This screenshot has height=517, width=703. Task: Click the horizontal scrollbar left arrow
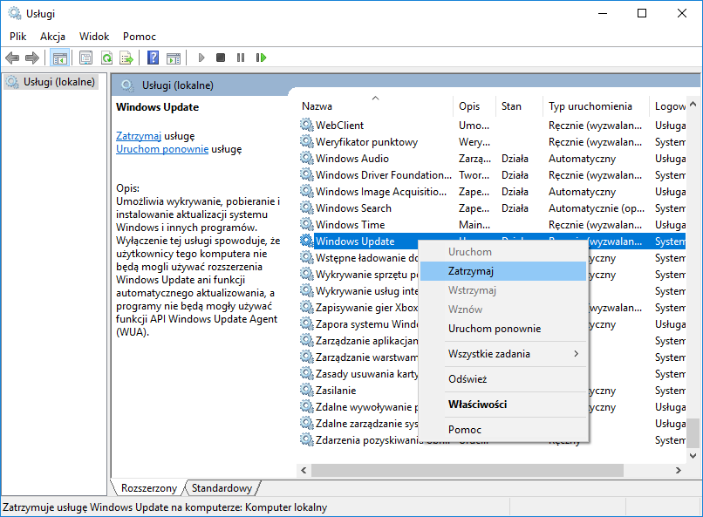click(x=304, y=471)
